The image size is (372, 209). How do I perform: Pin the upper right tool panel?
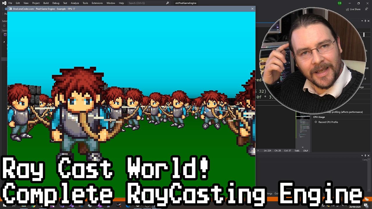click(x=365, y=21)
